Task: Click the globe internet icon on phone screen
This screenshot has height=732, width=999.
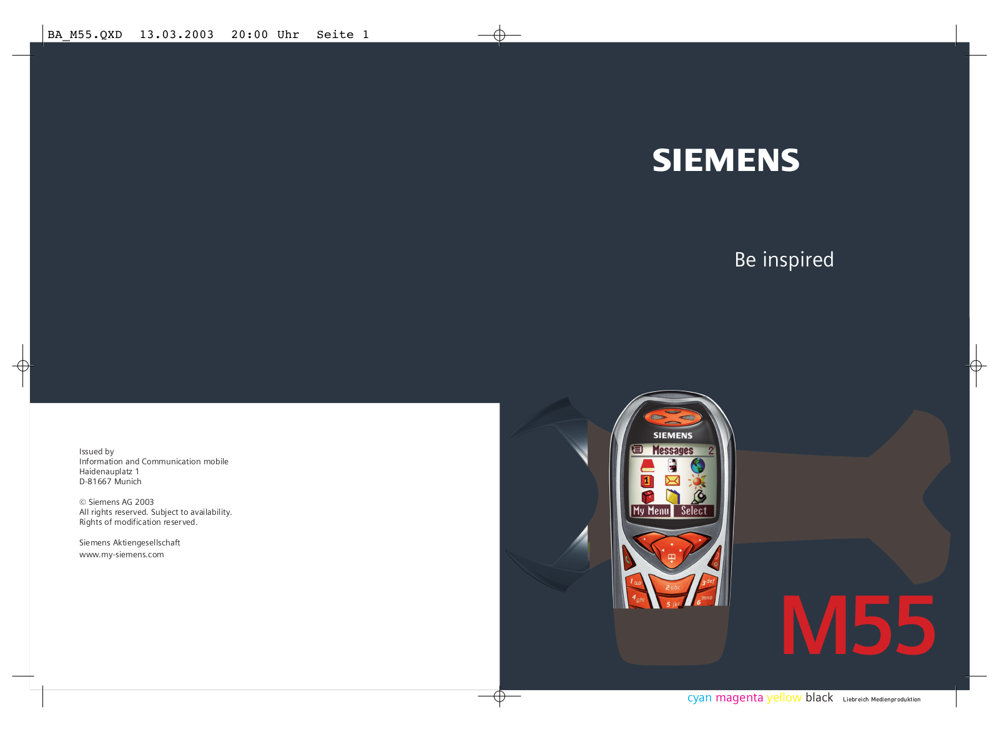Action: pyautogui.click(x=698, y=466)
